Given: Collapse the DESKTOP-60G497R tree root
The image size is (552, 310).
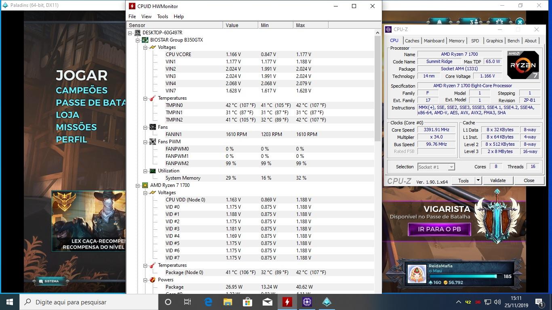Looking at the screenshot, I should 130,33.
